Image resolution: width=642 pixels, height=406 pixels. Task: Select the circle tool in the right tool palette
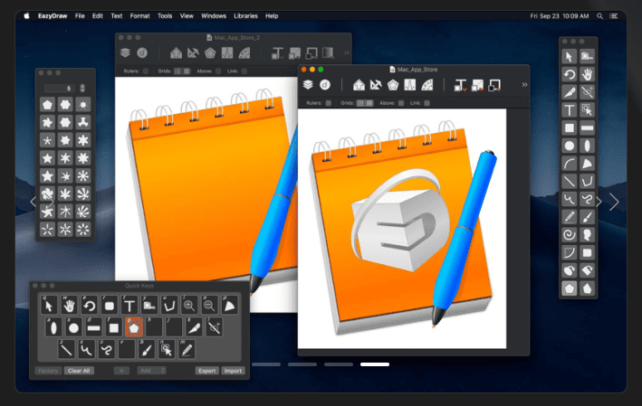point(570,146)
